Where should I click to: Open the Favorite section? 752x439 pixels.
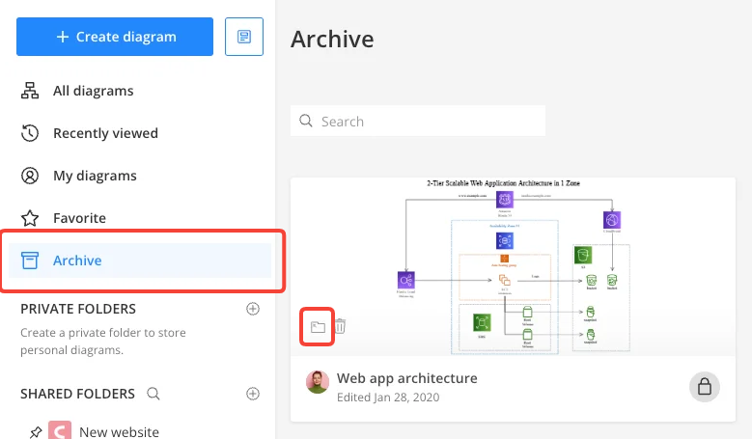pos(79,218)
